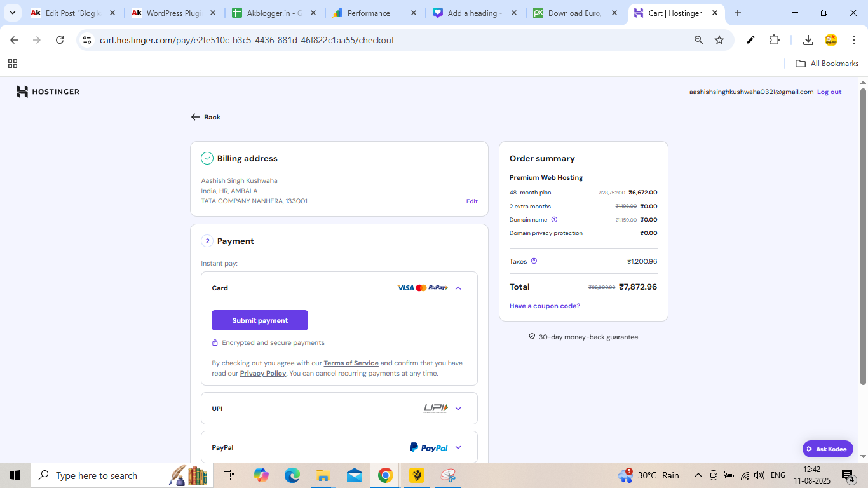
Task: Open the Privacy Policy link
Action: tap(263, 374)
